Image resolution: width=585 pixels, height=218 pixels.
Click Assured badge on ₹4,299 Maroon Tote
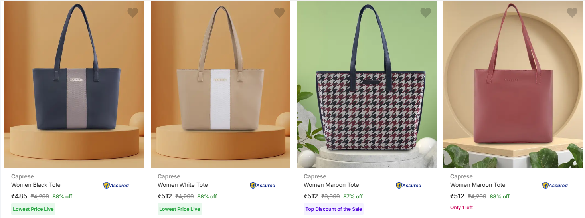555,185
